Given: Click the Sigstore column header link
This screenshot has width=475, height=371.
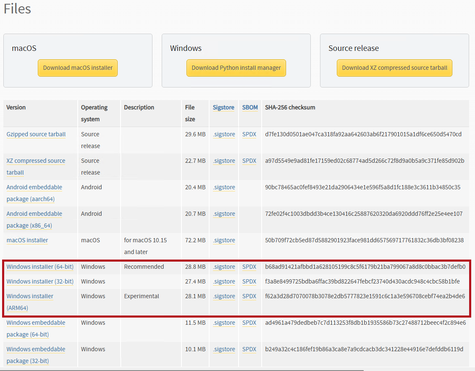Looking at the screenshot, I should [x=223, y=107].
